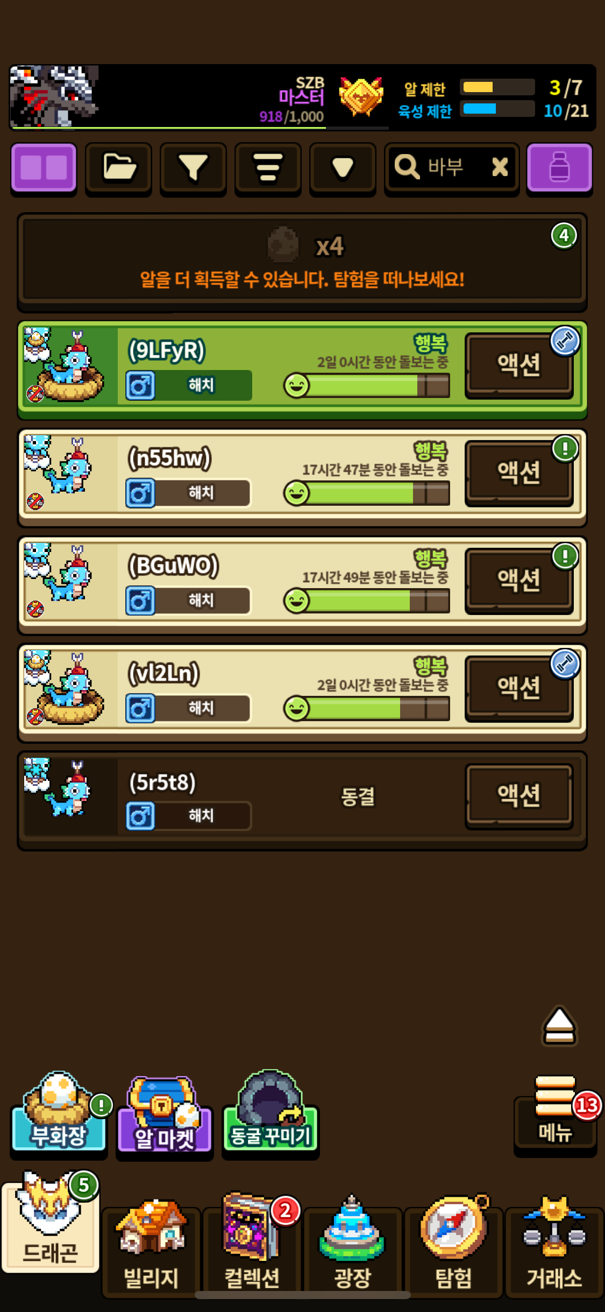This screenshot has width=605, height=1312.
Task: Toggle male gender icon on BGuWO
Action: (140, 601)
